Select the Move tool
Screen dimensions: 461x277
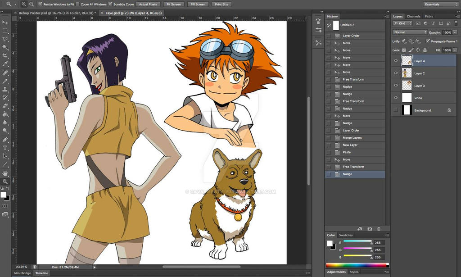[5, 23]
